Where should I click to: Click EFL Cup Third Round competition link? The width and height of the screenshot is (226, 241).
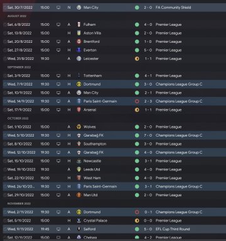(x=173, y=229)
